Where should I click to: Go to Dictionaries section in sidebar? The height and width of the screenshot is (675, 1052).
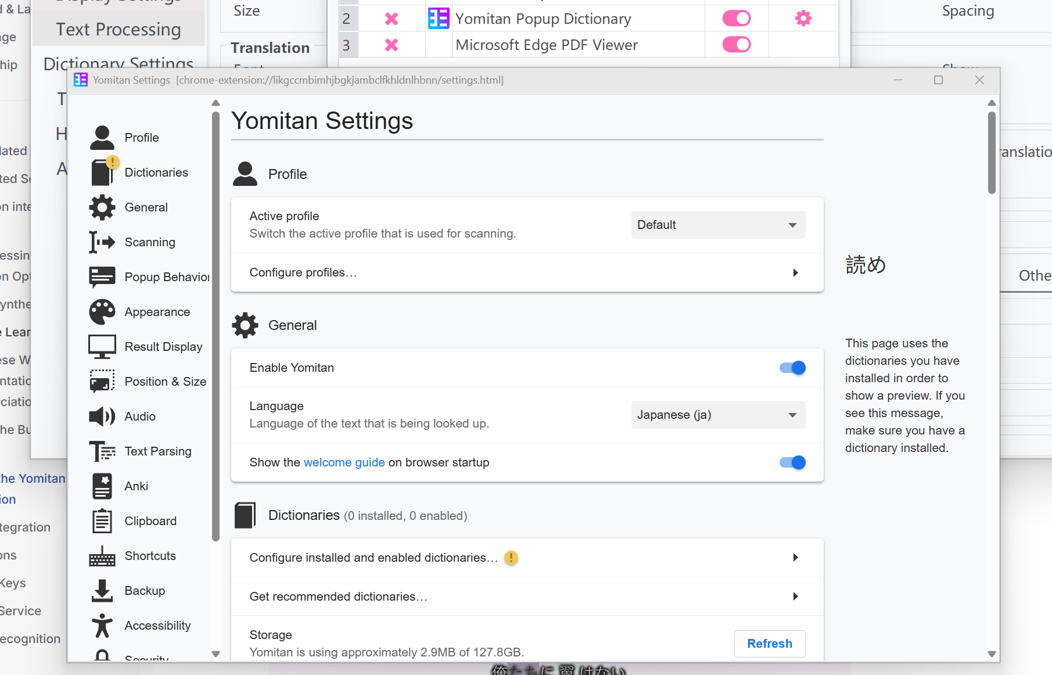click(156, 173)
